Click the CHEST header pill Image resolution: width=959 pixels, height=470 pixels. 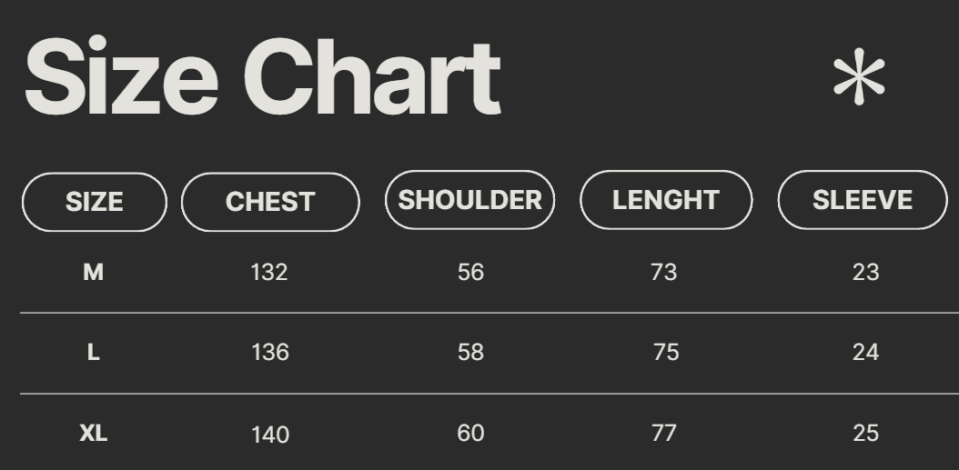tap(270, 203)
